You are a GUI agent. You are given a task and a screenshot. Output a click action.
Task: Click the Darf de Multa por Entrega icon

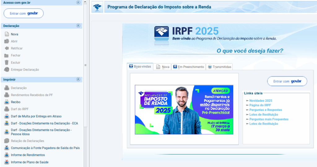pos(7,116)
